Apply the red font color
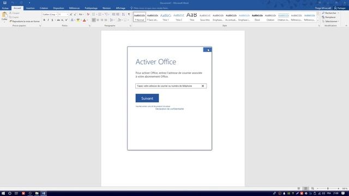Viewport: 349px width, 196px height. coord(85,20)
